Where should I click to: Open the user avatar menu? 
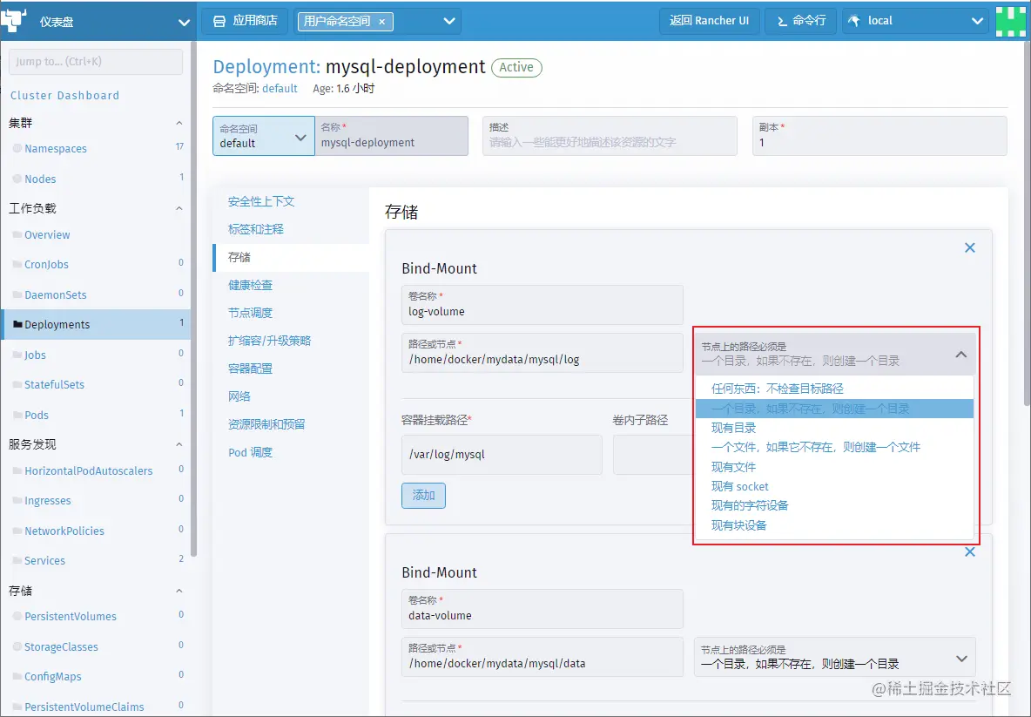[x=1011, y=21]
